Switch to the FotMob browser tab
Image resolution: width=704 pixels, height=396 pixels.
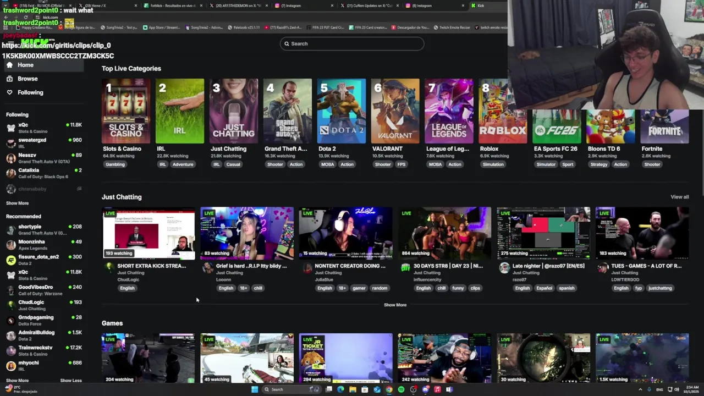(174, 5)
